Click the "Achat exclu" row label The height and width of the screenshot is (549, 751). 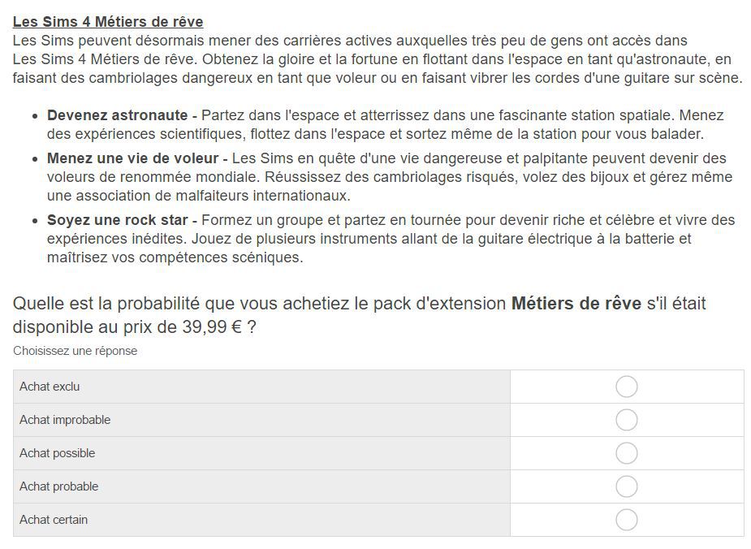point(50,387)
